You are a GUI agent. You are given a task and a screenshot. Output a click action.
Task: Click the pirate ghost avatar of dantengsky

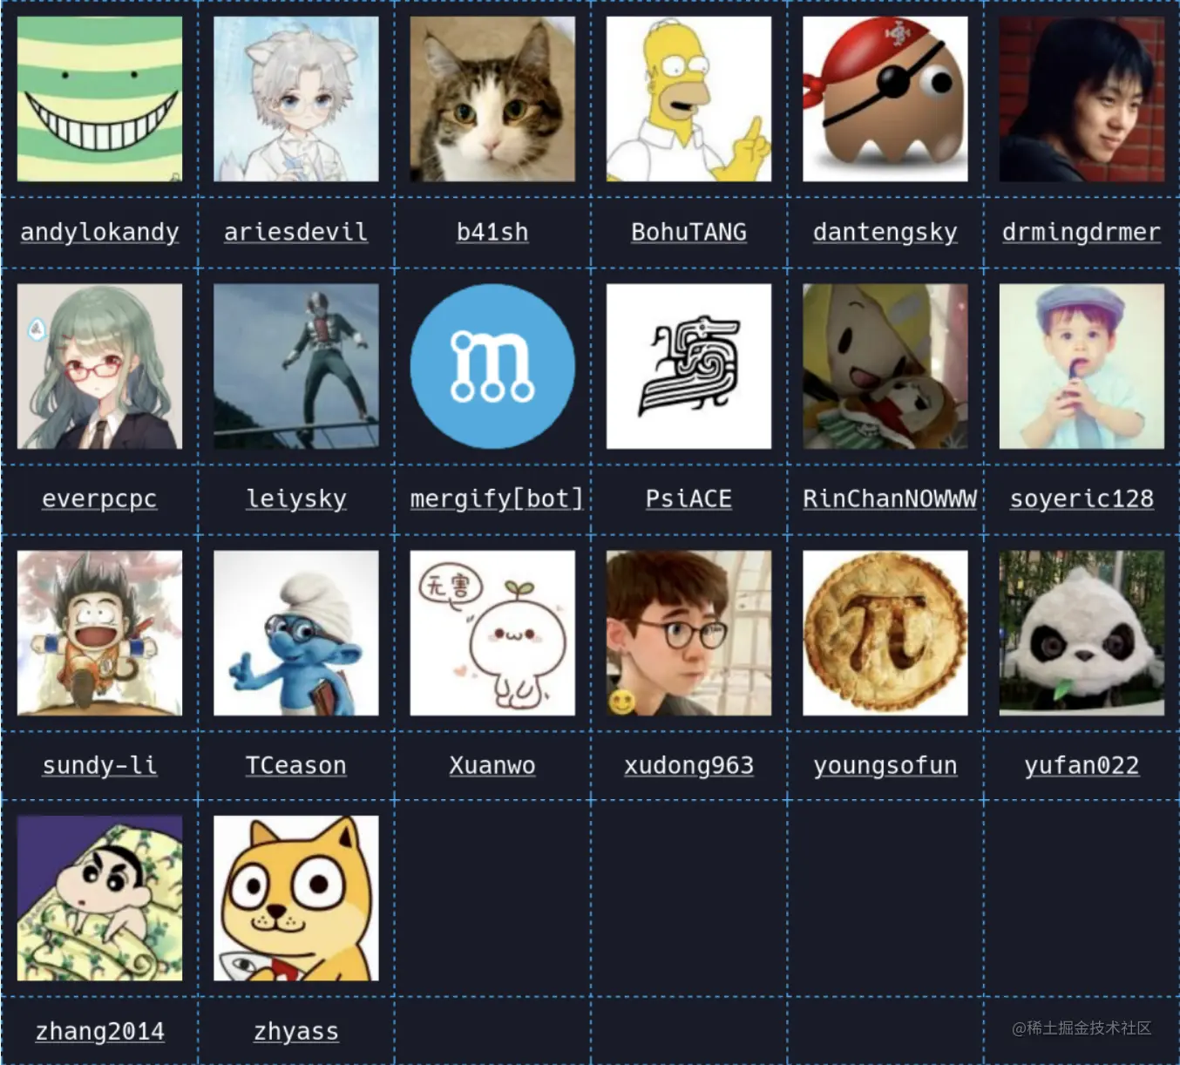click(x=885, y=99)
